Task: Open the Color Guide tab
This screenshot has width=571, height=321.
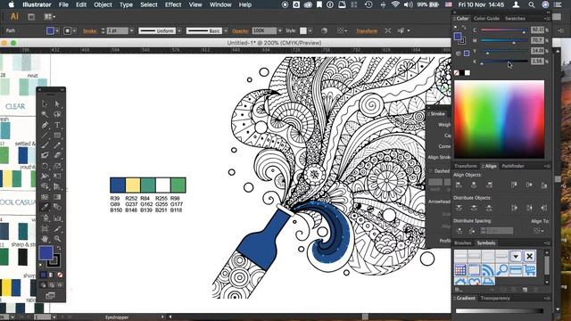Action: [486, 19]
